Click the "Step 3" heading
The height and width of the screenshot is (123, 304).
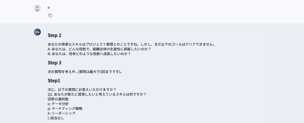[x=54, y=63]
